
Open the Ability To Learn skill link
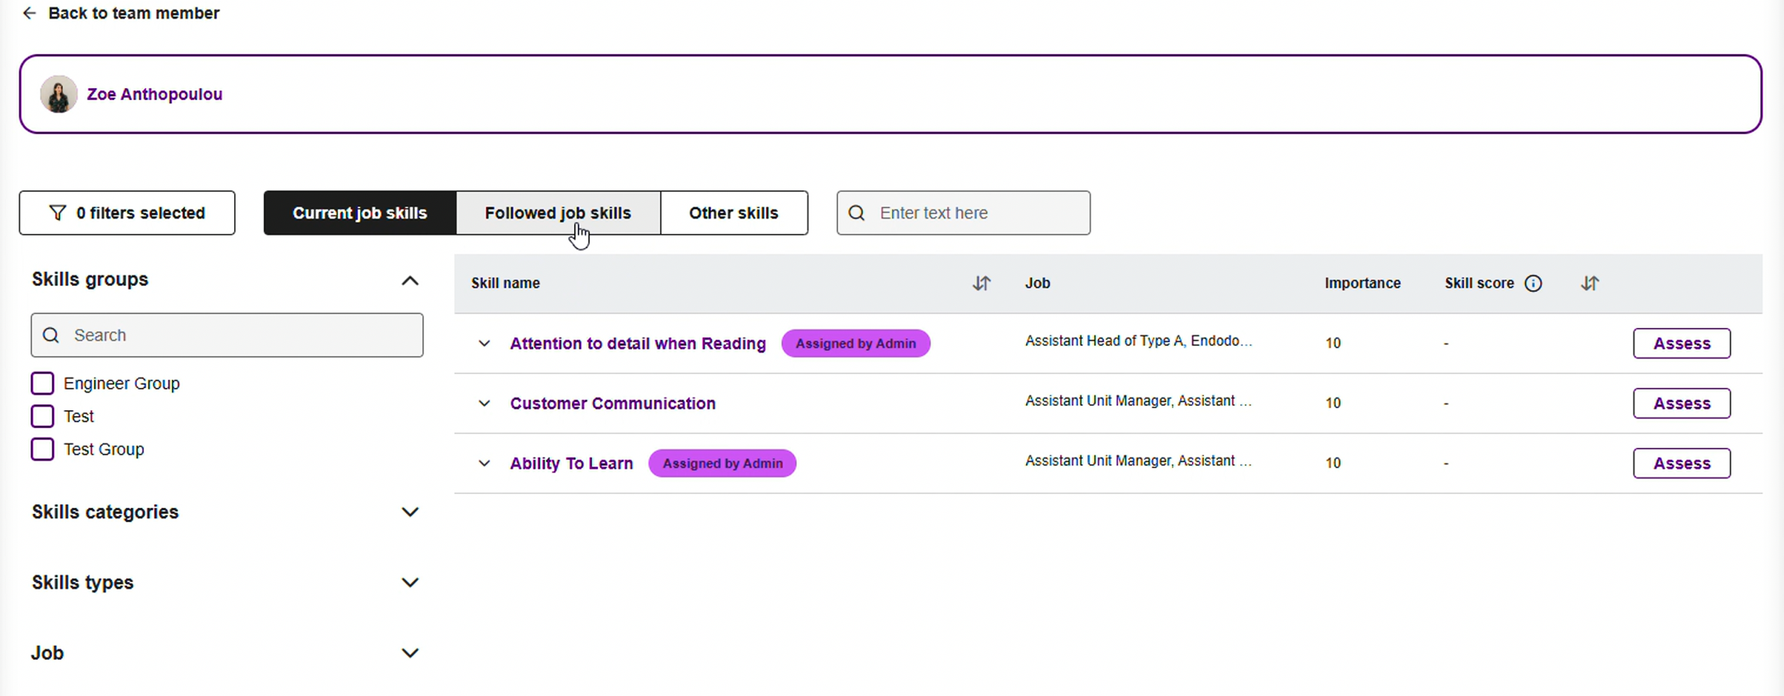pos(571,464)
